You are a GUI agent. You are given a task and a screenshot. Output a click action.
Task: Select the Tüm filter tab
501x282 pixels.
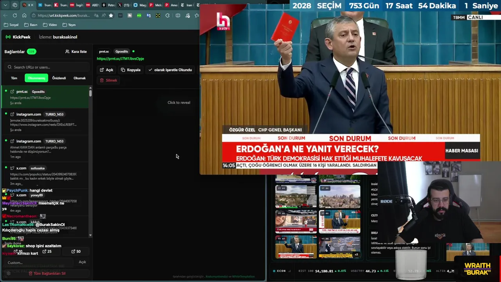(x=14, y=78)
